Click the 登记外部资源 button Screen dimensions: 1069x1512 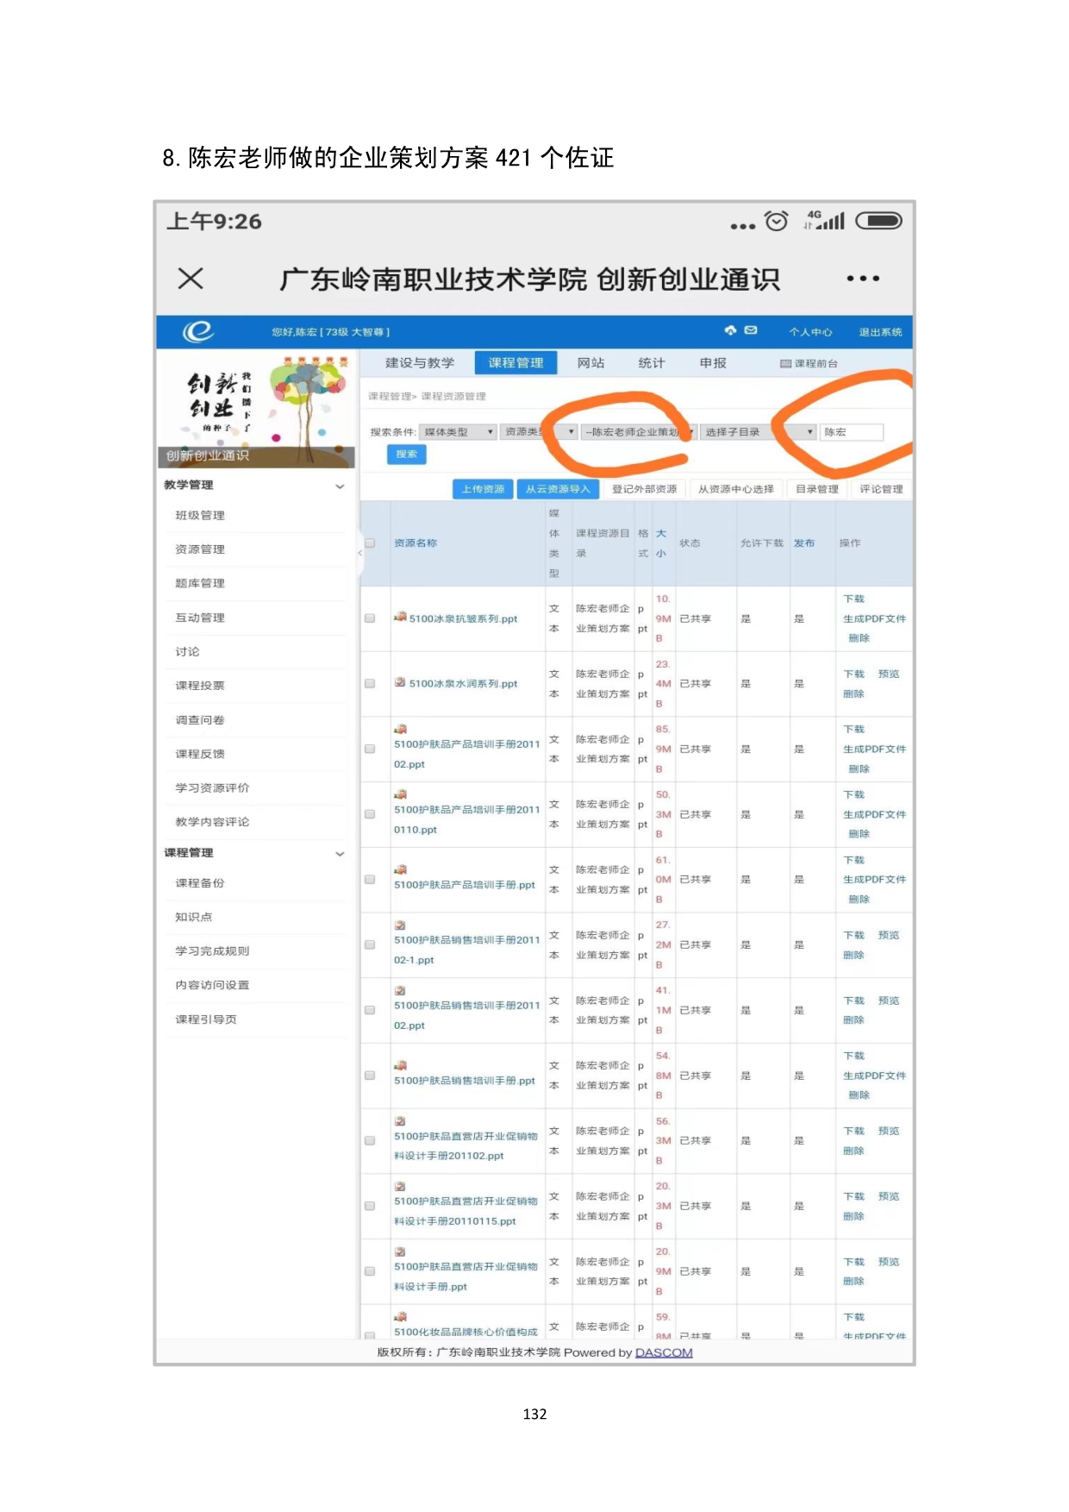645,489
